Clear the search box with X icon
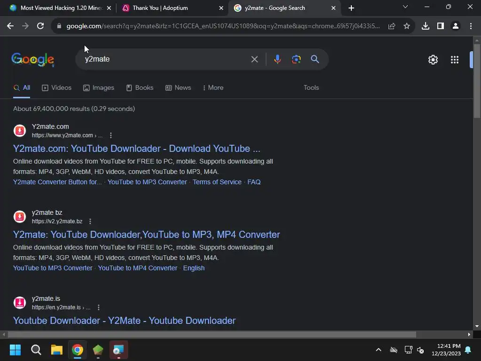The width and height of the screenshot is (481, 361). [x=254, y=59]
